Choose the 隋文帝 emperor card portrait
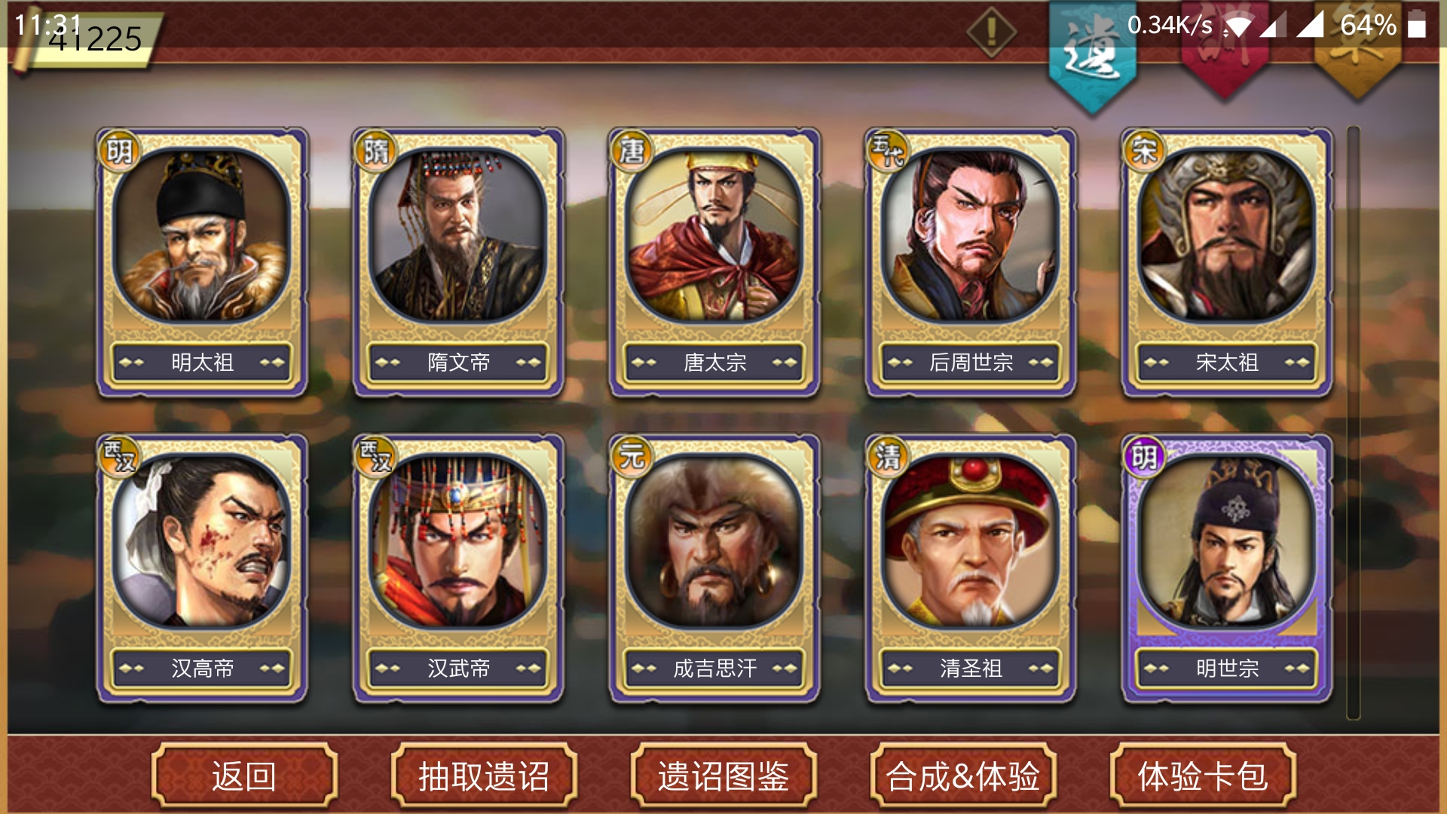This screenshot has height=814, width=1447. pyautogui.click(x=457, y=235)
